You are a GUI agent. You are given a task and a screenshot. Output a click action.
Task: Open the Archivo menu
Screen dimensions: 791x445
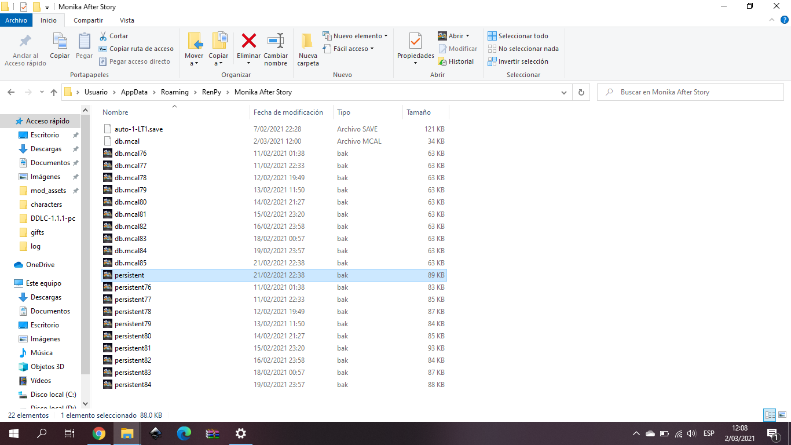16,20
